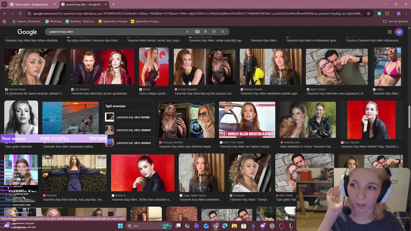
Task: Open the Kıbrıs Türk Haber image thumbnail
Action: 247,120
